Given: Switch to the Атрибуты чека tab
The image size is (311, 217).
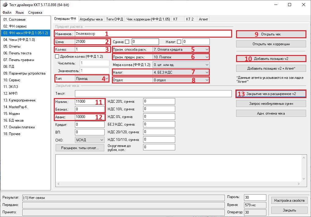Looking at the screenshot, I should coord(91,19).
